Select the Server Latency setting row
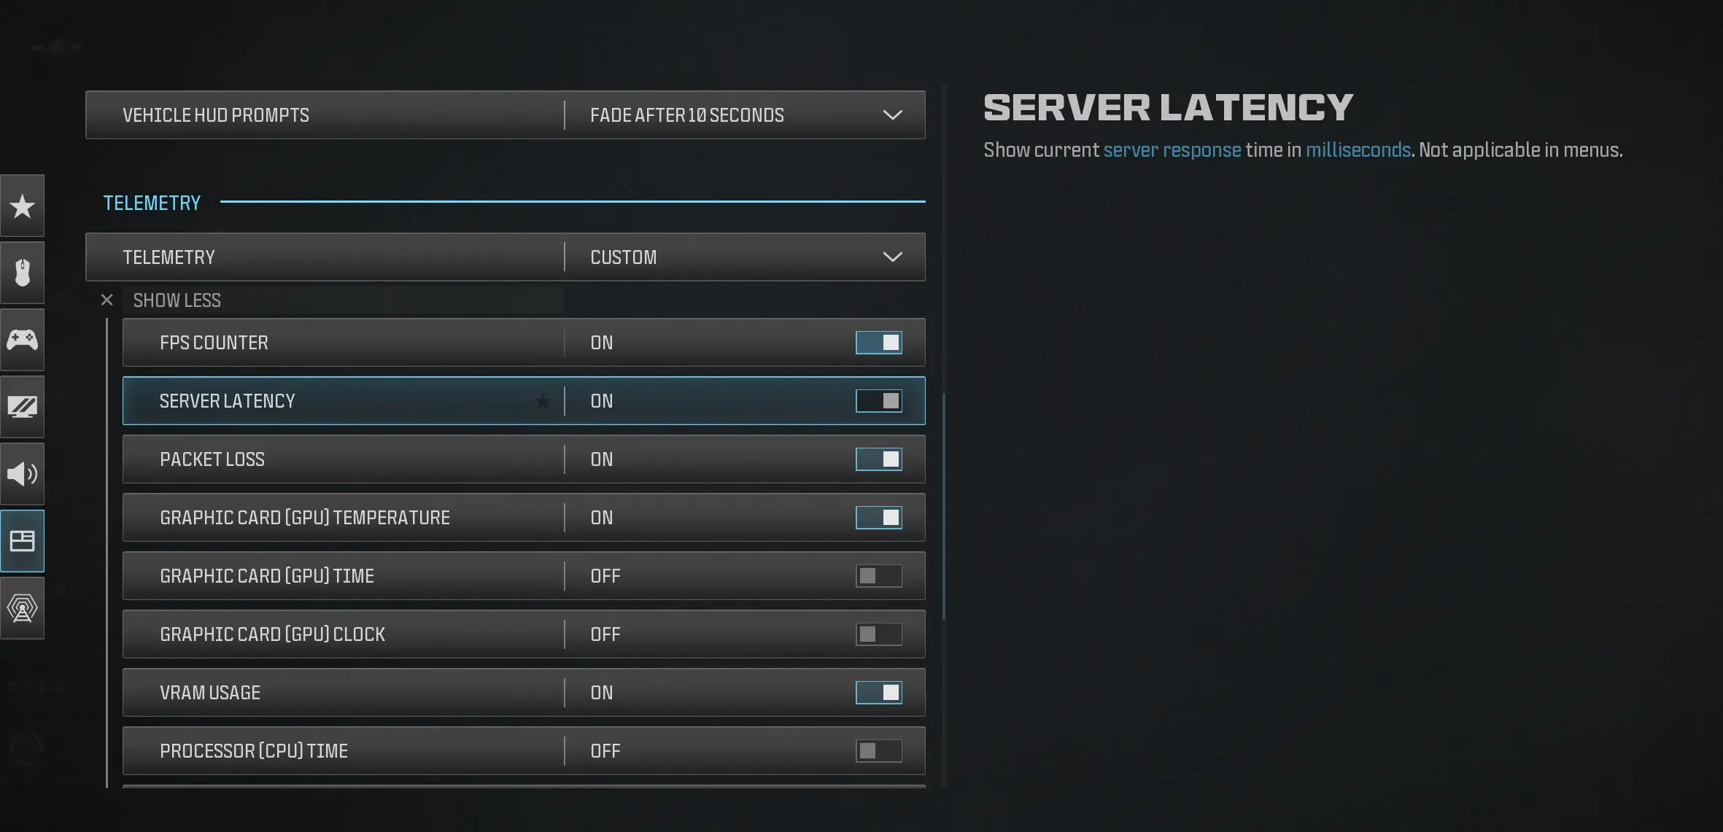 [328, 401]
